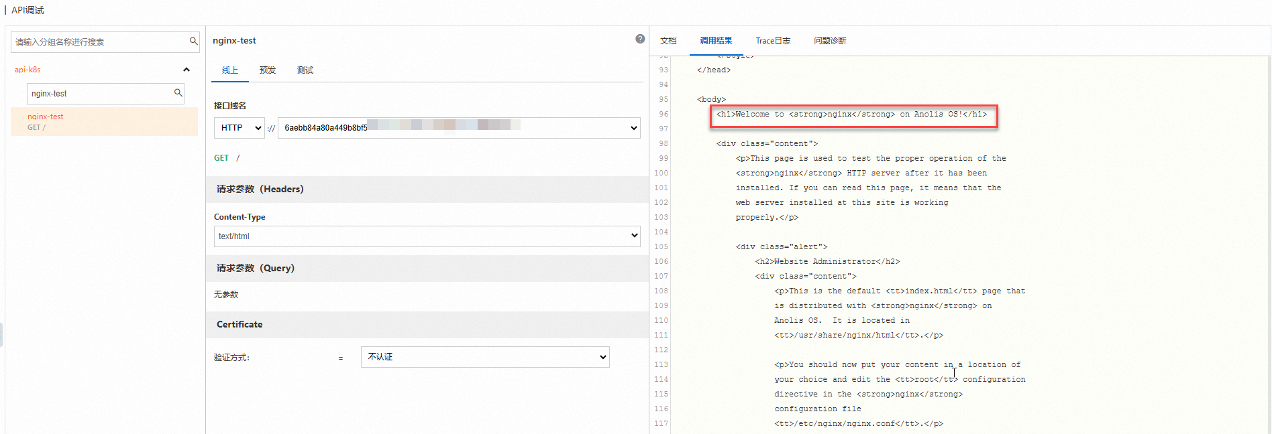Open the 调用结果 tab
The image size is (1272, 434).
pos(716,41)
